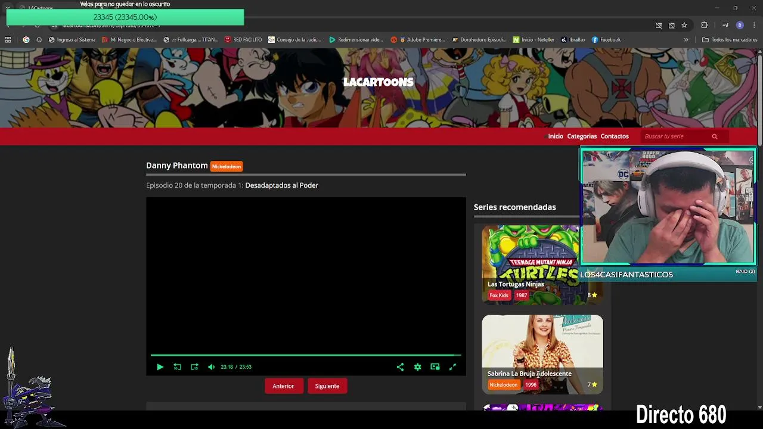Rewind the video 10 seconds
Image resolution: width=763 pixels, height=429 pixels.
tap(177, 367)
